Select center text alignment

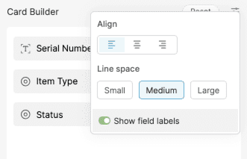click(137, 45)
